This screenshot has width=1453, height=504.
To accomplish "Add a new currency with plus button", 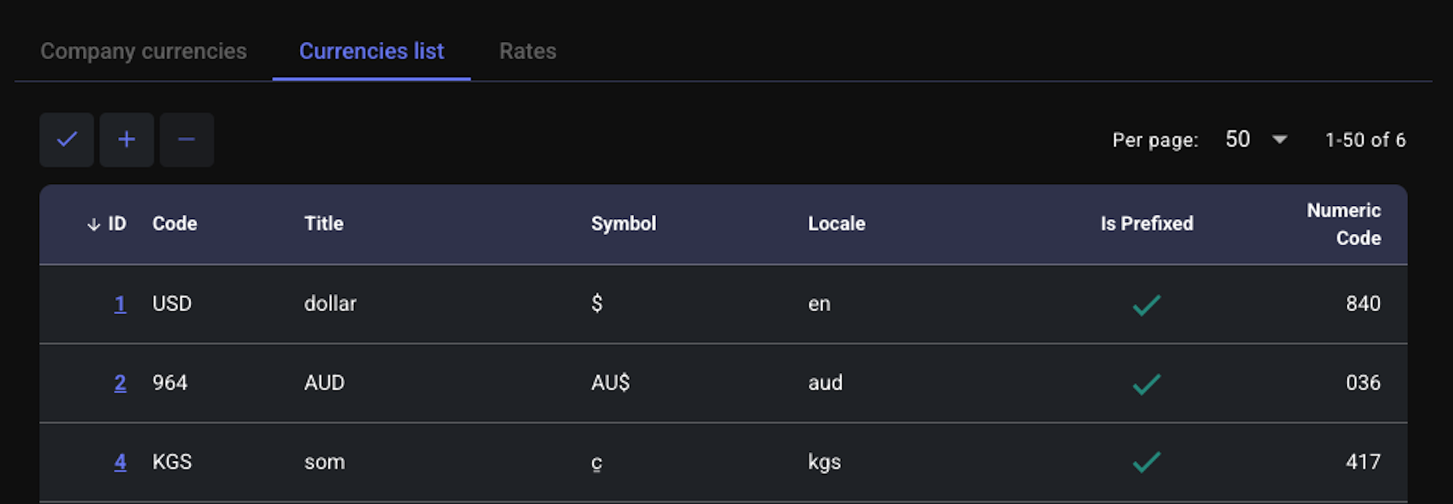I will point(127,139).
